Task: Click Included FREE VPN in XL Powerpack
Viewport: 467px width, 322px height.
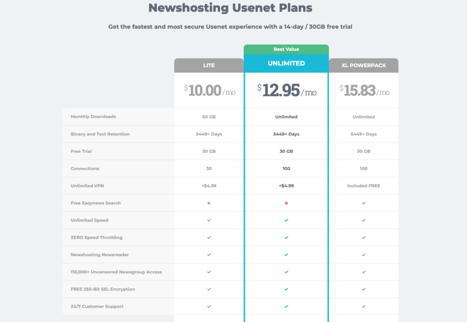Action: pos(363,186)
